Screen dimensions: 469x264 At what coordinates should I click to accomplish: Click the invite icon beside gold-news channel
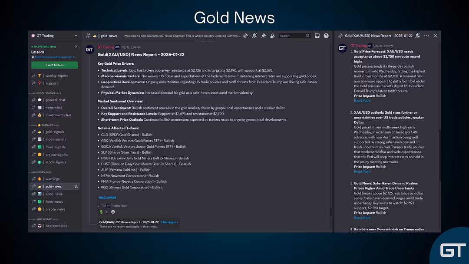tap(76, 186)
